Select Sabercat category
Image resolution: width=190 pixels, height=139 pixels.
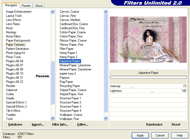pos(12,90)
